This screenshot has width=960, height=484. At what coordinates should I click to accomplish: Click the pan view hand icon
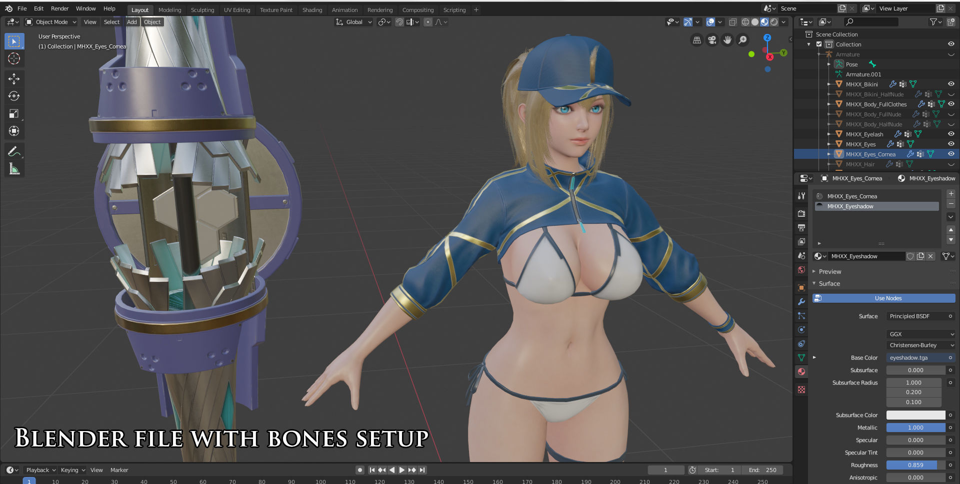727,40
